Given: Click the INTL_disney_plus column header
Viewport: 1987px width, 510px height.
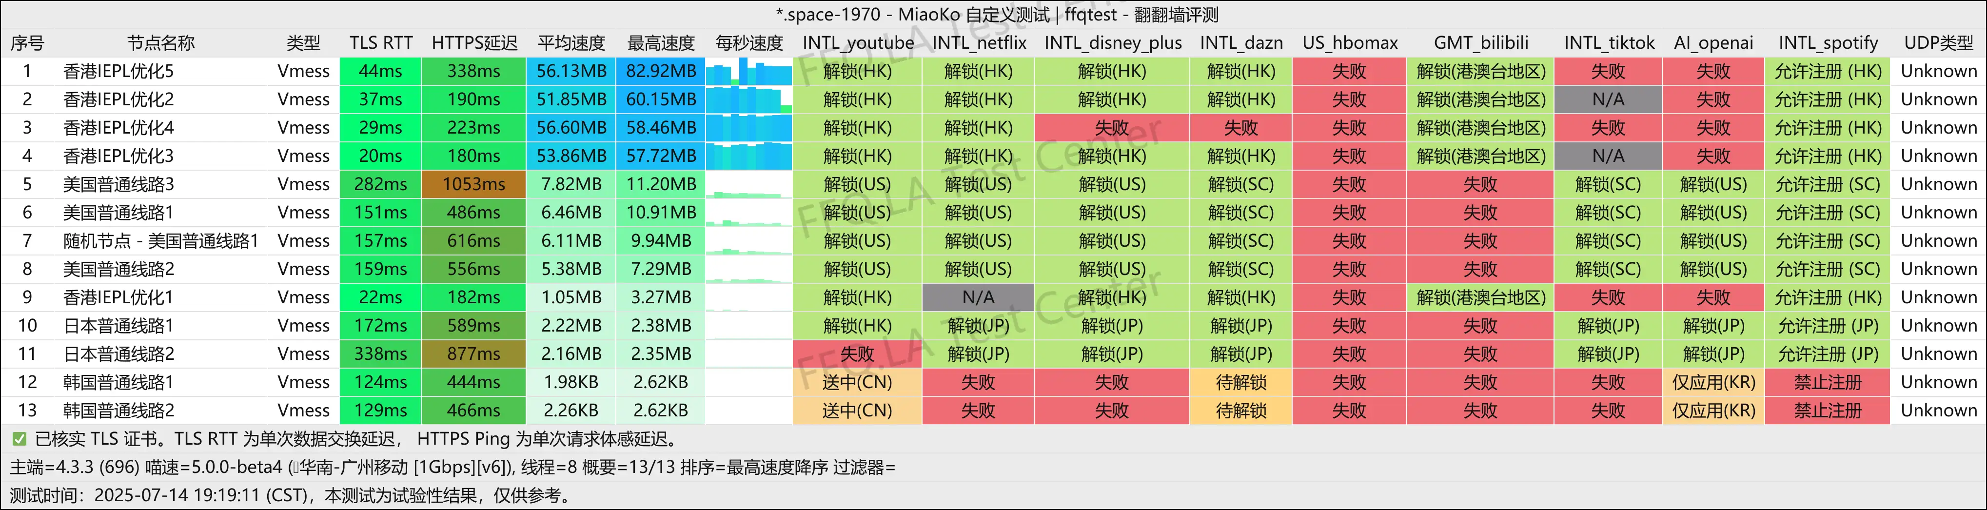Looking at the screenshot, I should 1112,43.
